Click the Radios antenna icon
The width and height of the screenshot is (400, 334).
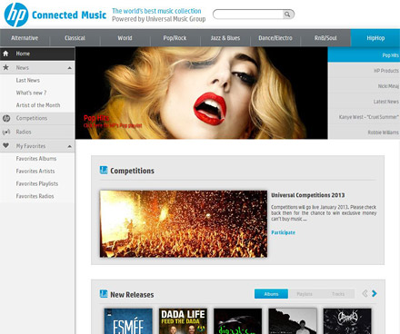click(x=6, y=132)
